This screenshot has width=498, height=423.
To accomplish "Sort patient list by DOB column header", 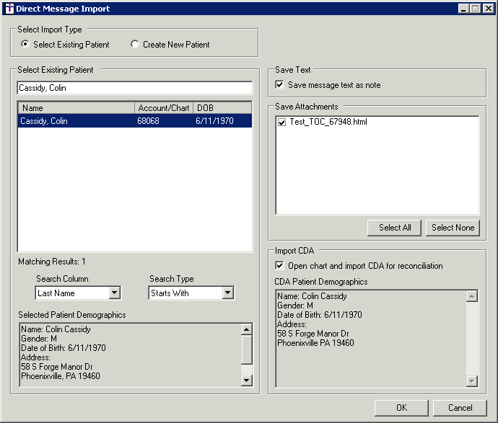I will [x=222, y=108].
